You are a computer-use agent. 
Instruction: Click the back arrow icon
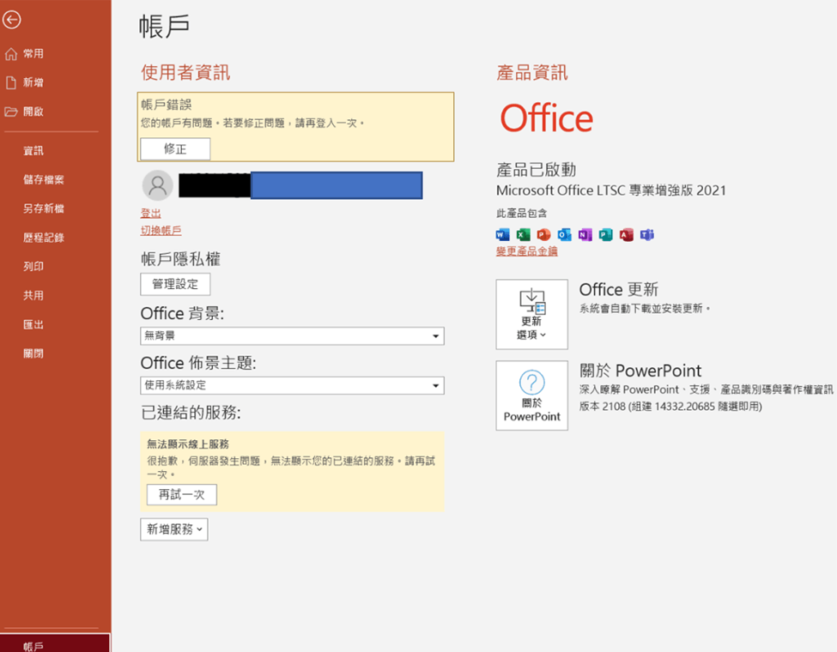pos(12,20)
